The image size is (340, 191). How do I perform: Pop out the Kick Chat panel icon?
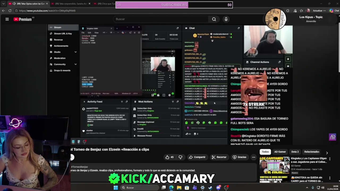tap(239, 28)
